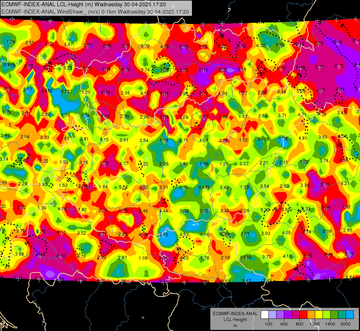The width and height of the screenshot is (360, 331).
Task: Select the WindShear 0-1km title line
Action: tap(95, 12)
